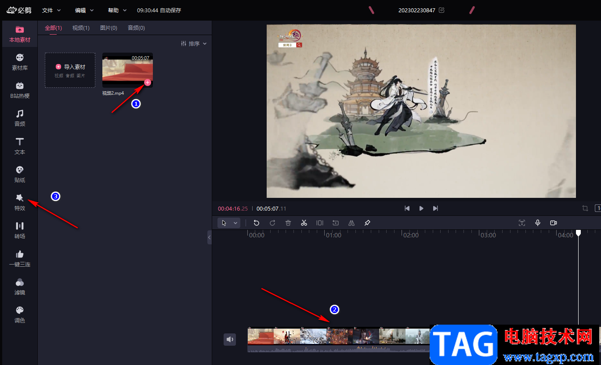The height and width of the screenshot is (365, 601).
Task: Open the 转场 transitions panel
Action: point(20,231)
